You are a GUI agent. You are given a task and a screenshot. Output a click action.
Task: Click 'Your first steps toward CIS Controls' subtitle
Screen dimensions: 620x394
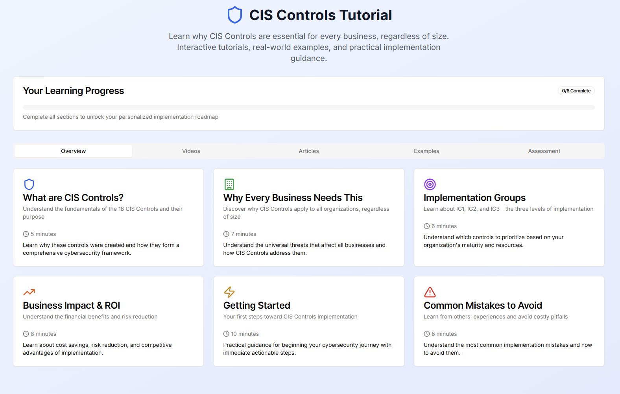[290, 317]
